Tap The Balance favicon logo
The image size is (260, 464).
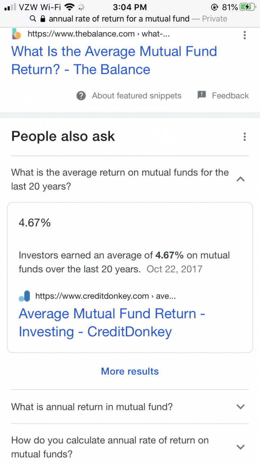(x=16, y=34)
